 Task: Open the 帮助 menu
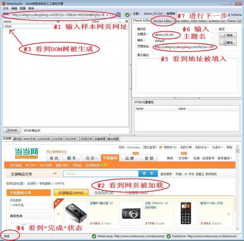[31, 8]
